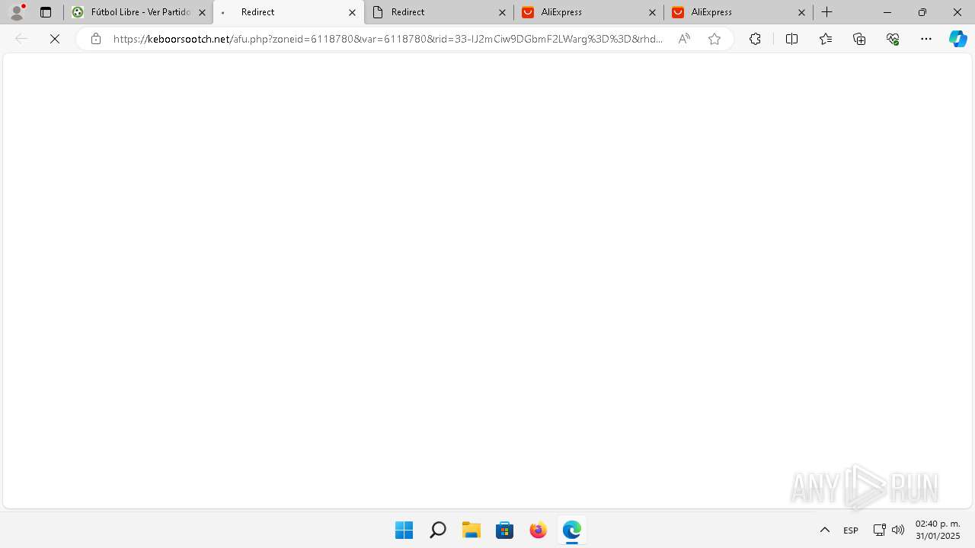Launch the Copilot sidebar
The width and height of the screenshot is (975, 548).
(958, 39)
